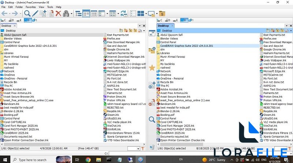
Task: Show the folder tree icon
Action: pyautogui.click(x=78, y=14)
